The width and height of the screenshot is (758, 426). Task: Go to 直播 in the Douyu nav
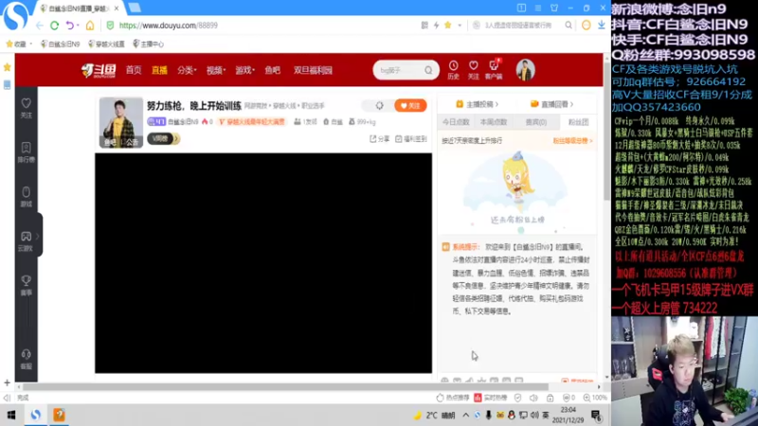159,70
